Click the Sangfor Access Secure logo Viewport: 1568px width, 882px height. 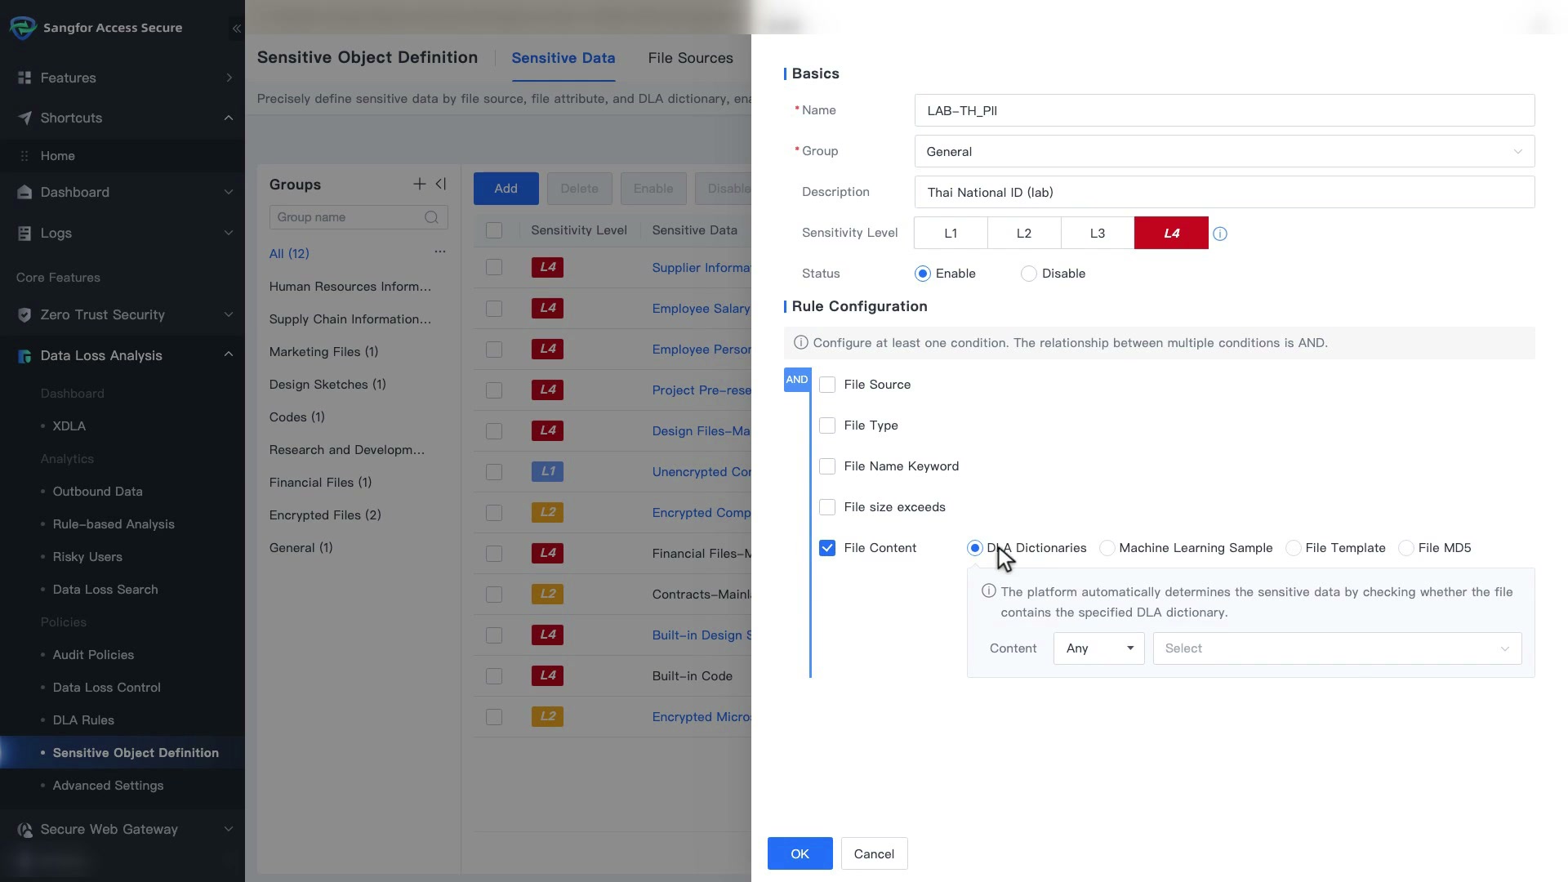pos(23,28)
